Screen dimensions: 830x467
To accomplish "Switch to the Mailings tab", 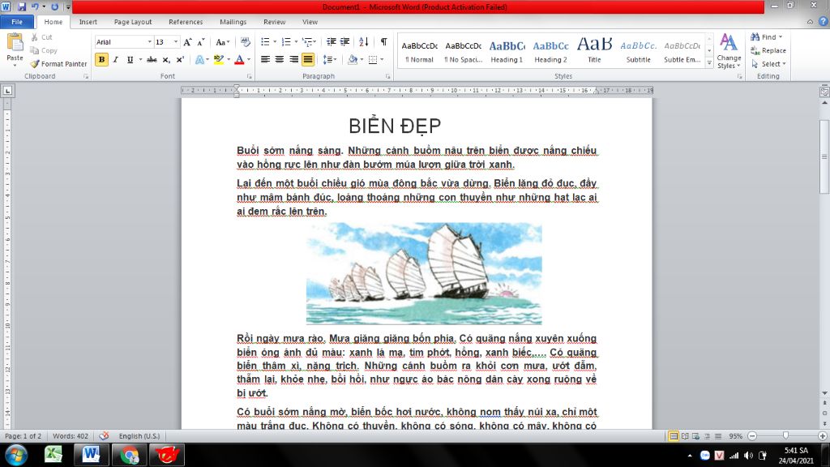I will [x=233, y=22].
